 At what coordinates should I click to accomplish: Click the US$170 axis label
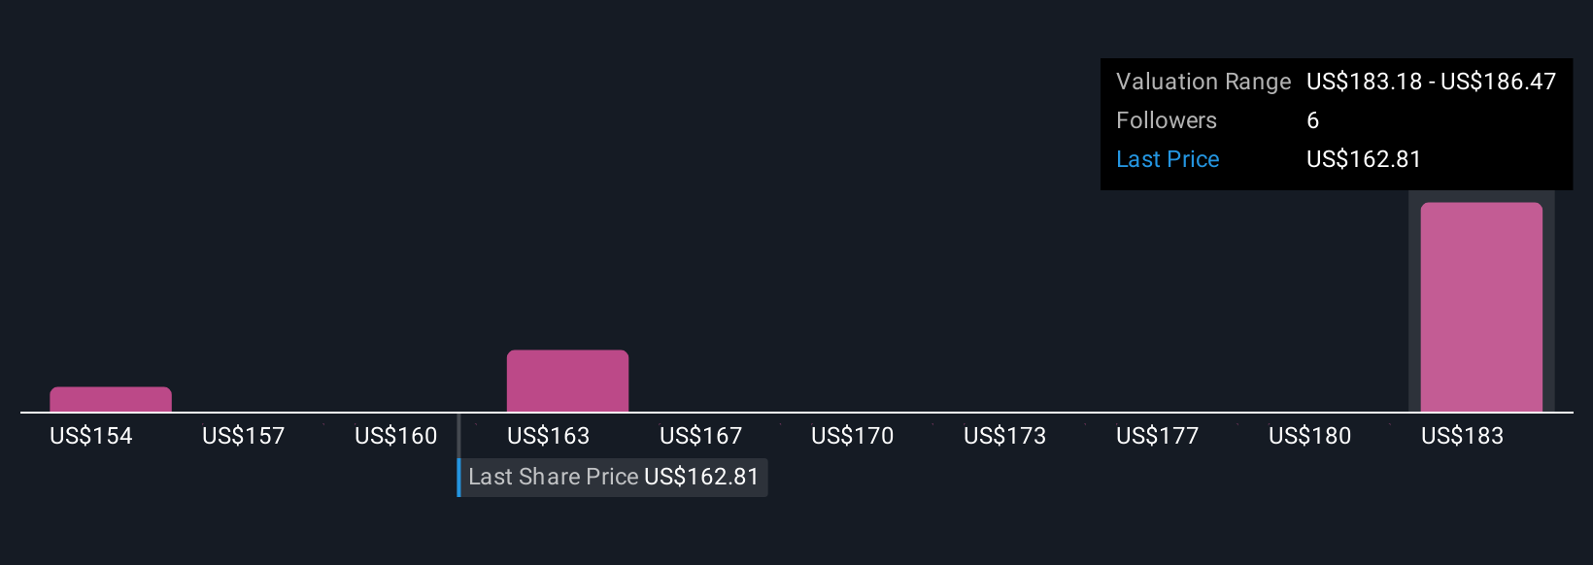tap(853, 436)
